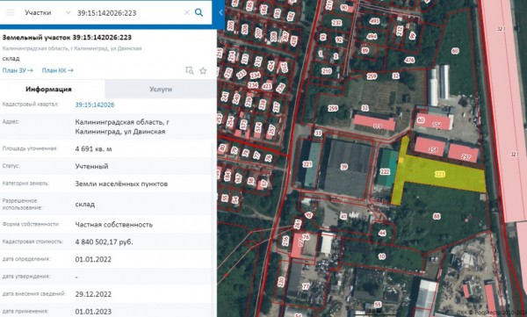Select date 29.12.2022 value
The width and height of the screenshot is (527, 317).
93,294
